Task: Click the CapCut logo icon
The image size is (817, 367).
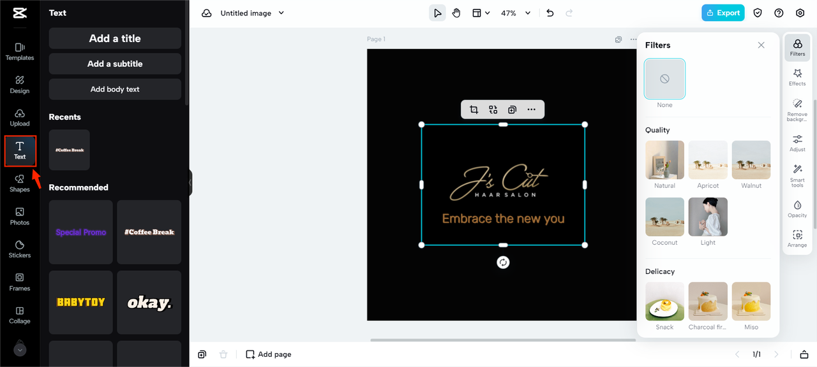Action: coord(19,14)
